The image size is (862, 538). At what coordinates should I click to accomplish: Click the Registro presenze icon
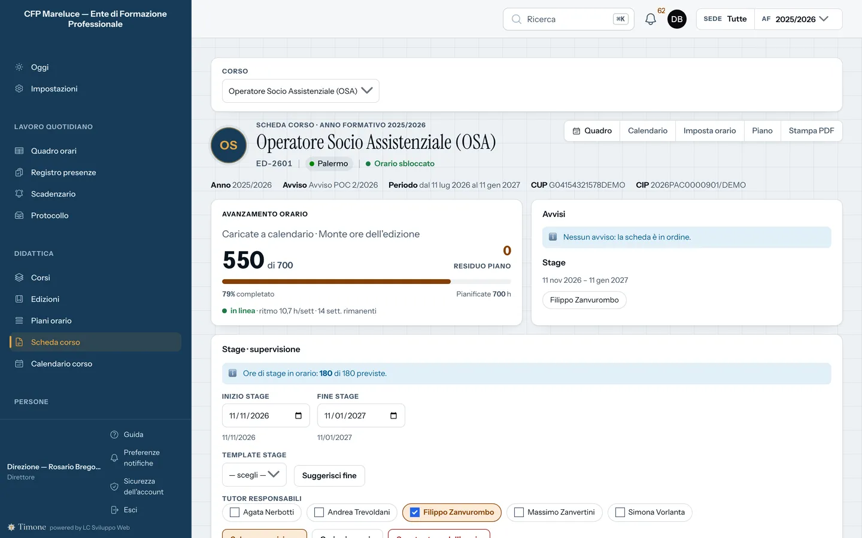(19, 172)
